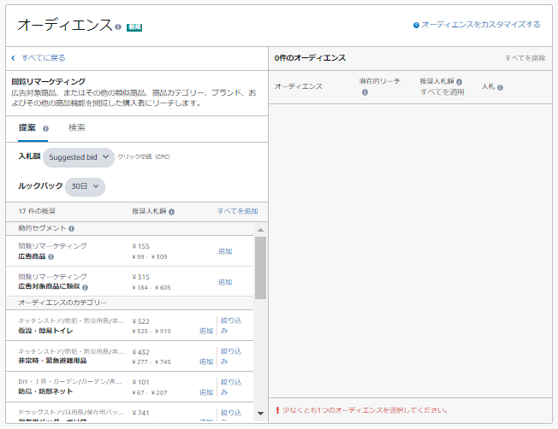Click info icon under 潜在的リーチ header

point(365,92)
